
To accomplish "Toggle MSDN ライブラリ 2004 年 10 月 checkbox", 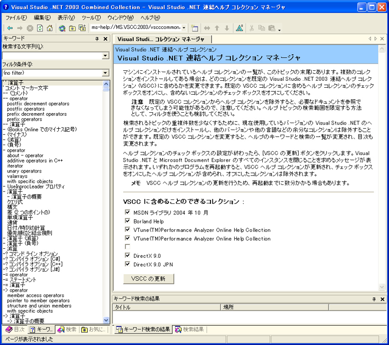I will pyautogui.click(x=128, y=212).
